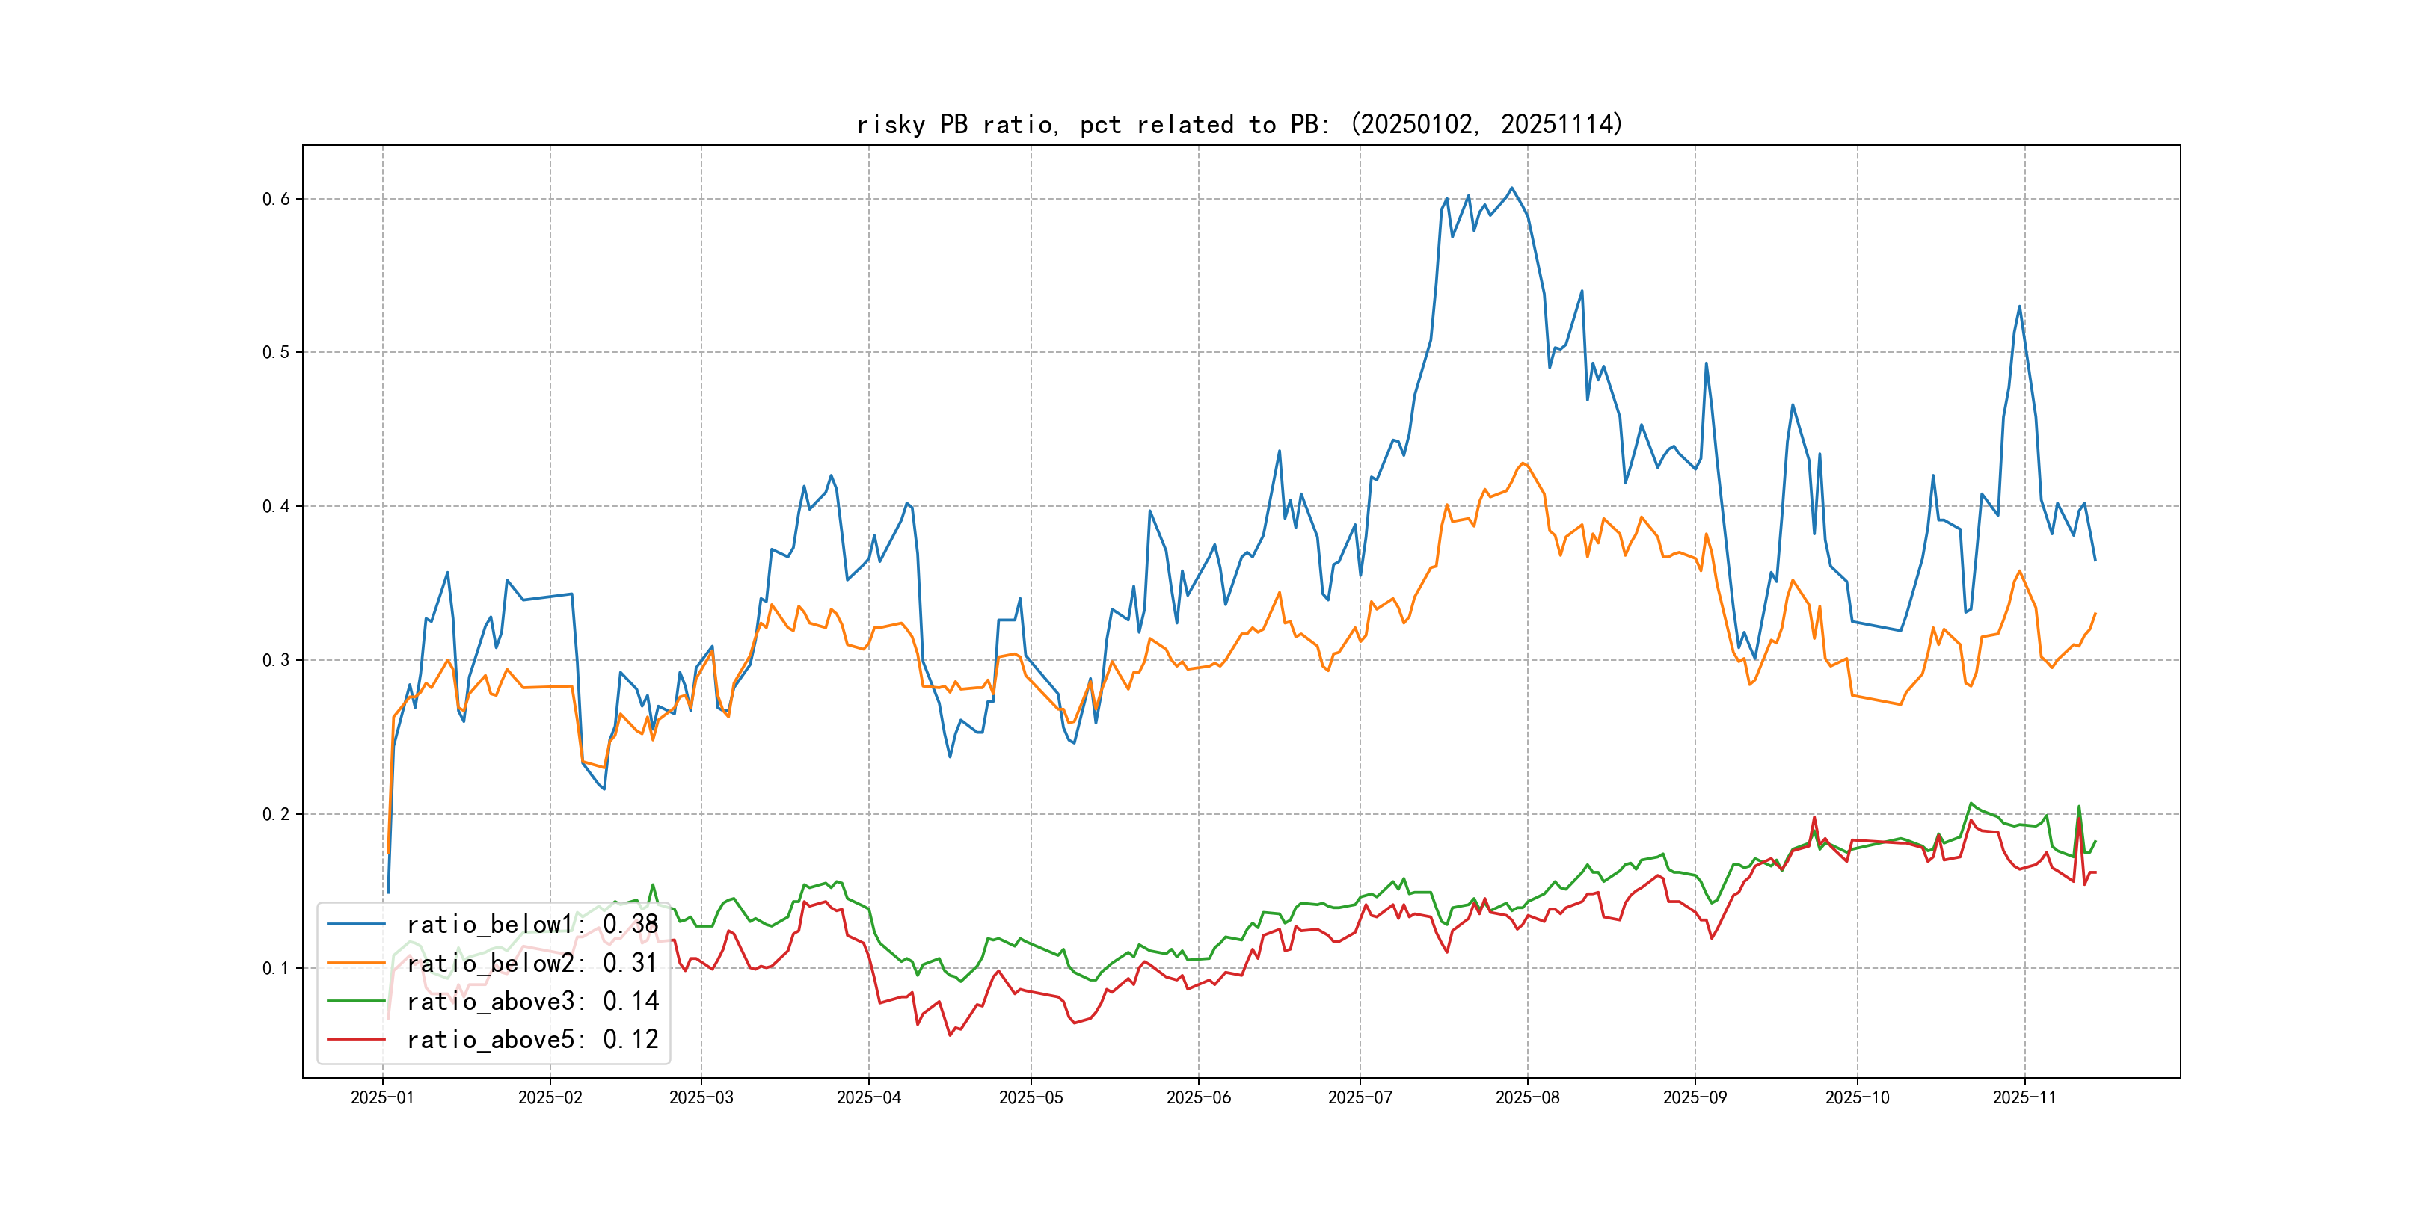Click the 2025-02 x-axis tick label
Image resolution: width=2423 pixels, height=1211 pixels.
(x=550, y=1098)
